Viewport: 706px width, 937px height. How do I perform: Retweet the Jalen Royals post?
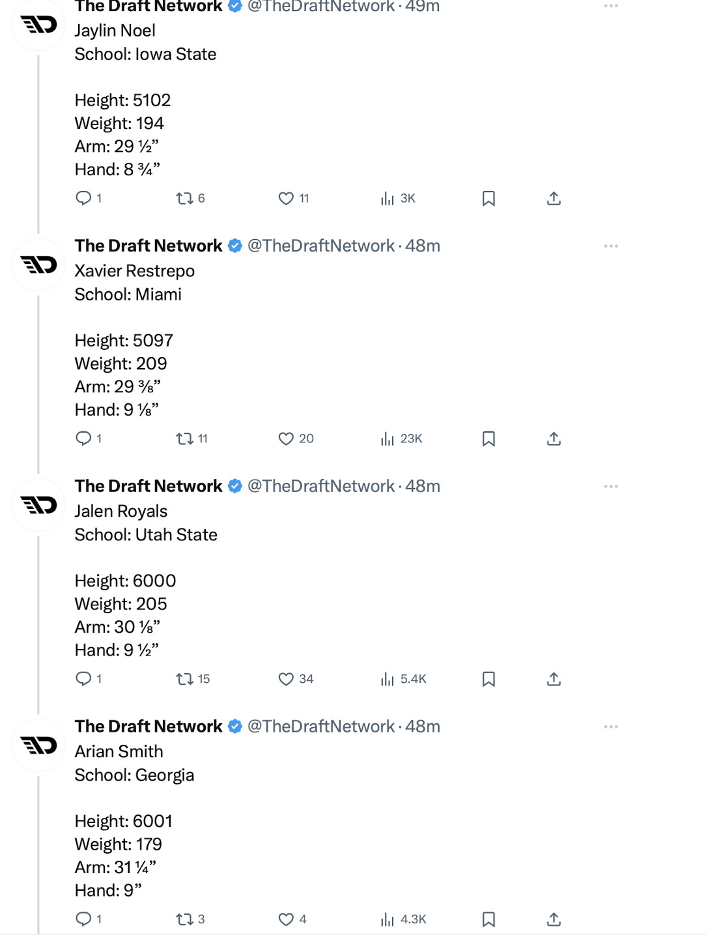(x=185, y=679)
